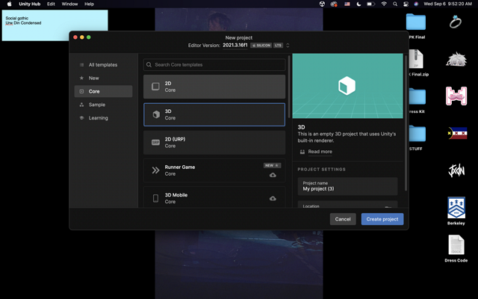Click the NEW badge on Runner Game
Image resolution: width=478 pixels, height=299 pixels.
[272, 165]
